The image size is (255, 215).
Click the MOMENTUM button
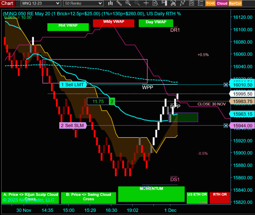tap(151, 194)
